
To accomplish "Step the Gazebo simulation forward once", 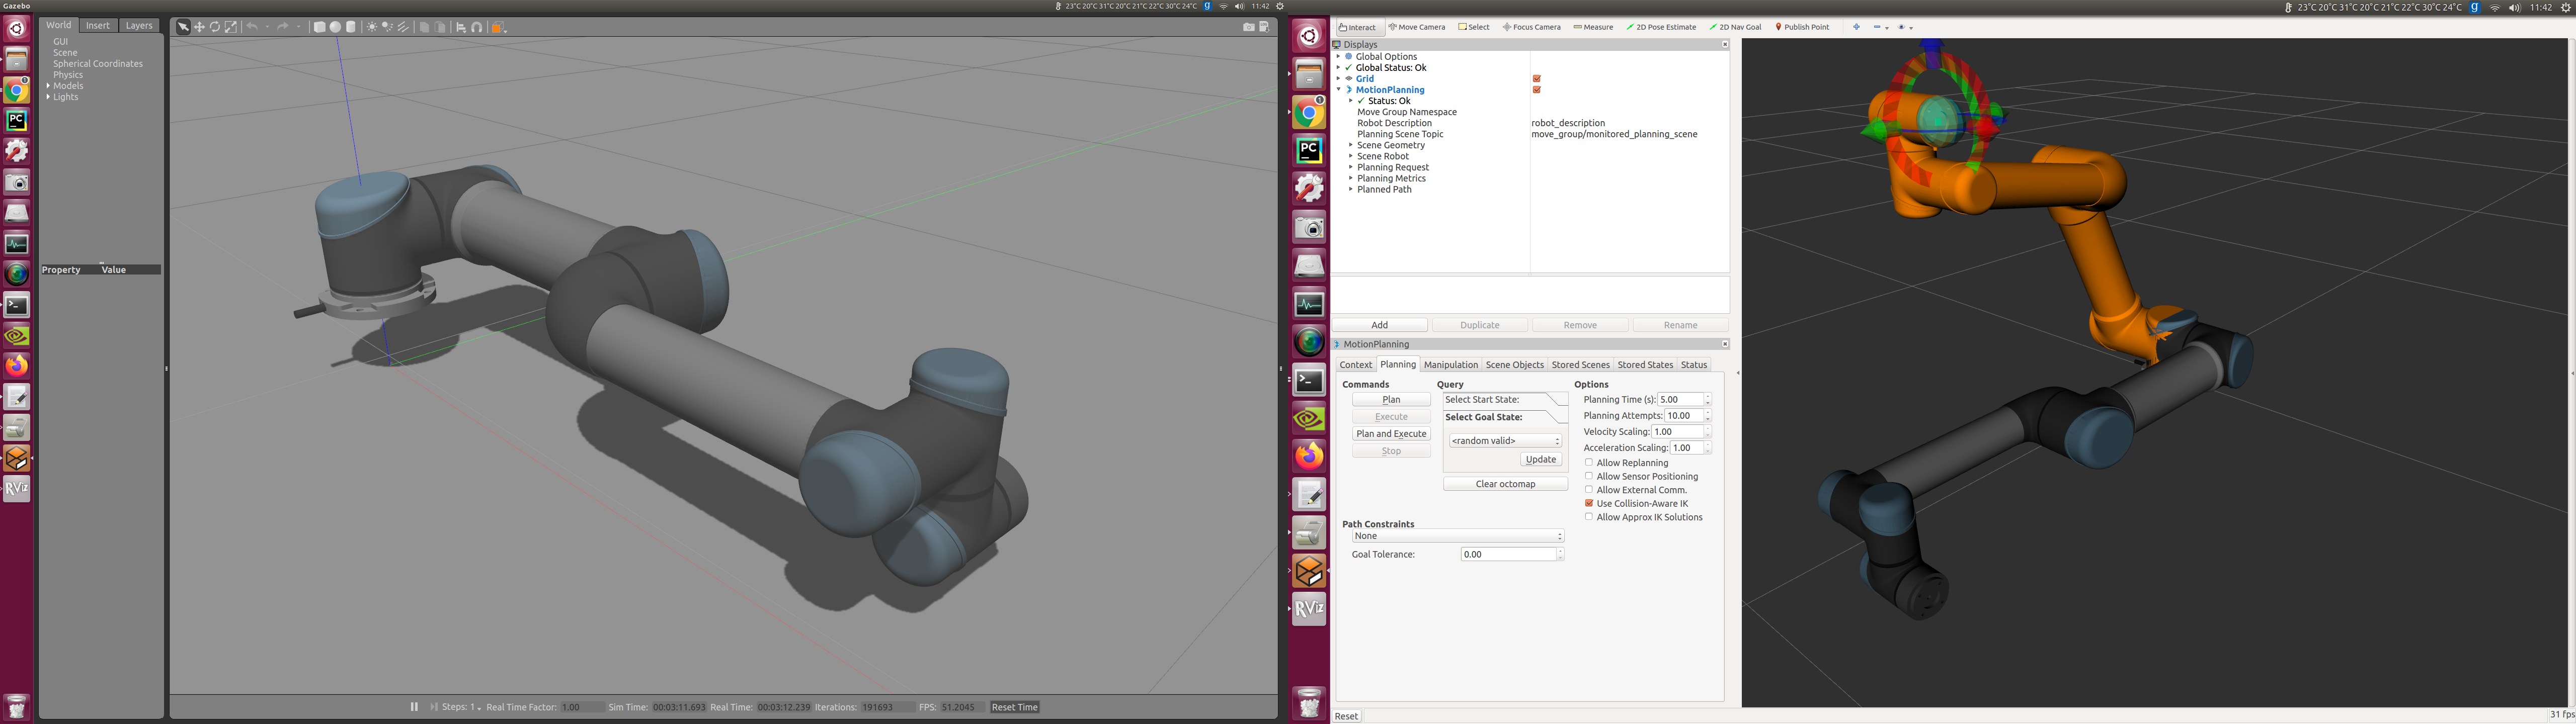I will click(x=434, y=707).
